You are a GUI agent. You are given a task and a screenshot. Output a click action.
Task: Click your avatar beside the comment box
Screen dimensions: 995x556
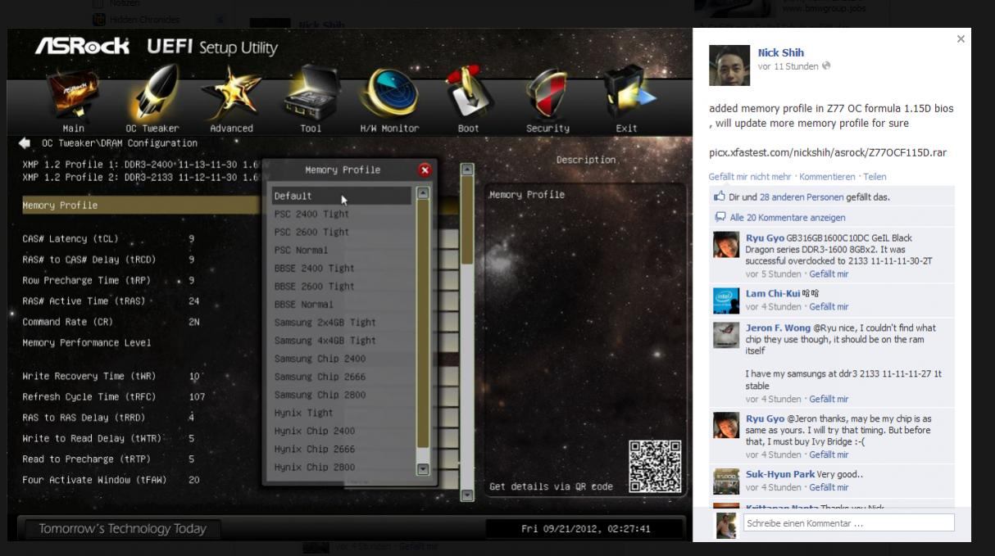(726, 525)
